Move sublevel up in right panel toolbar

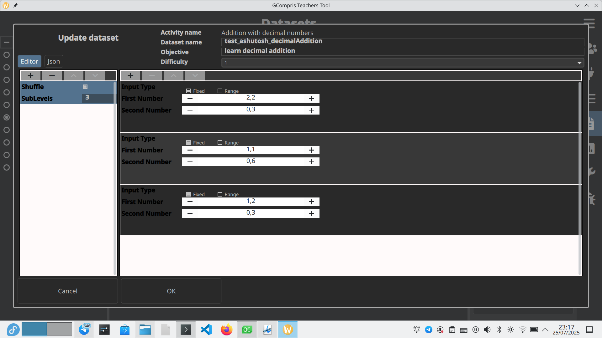[x=174, y=75]
